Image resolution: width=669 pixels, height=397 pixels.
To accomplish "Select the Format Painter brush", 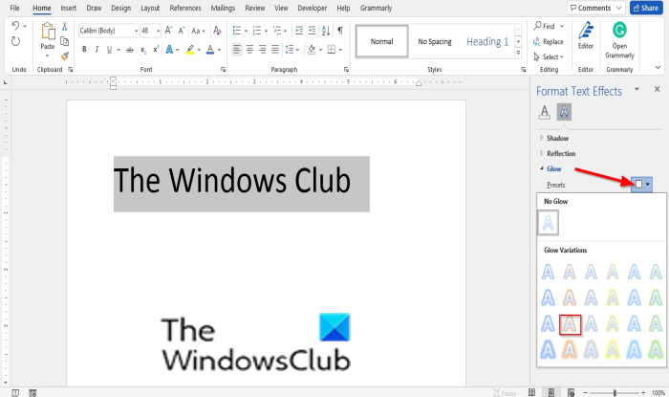I will pyautogui.click(x=64, y=55).
